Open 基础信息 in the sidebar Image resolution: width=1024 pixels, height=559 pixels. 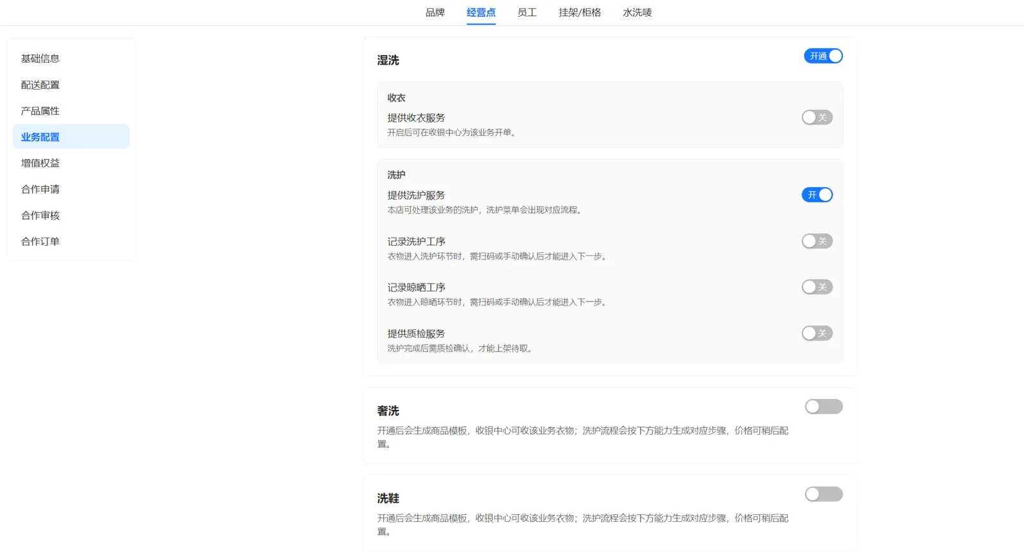pos(71,58)
